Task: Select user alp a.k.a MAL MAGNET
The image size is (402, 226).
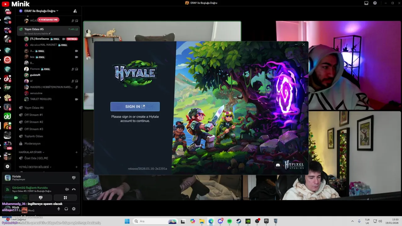Action: click(43, 45)
